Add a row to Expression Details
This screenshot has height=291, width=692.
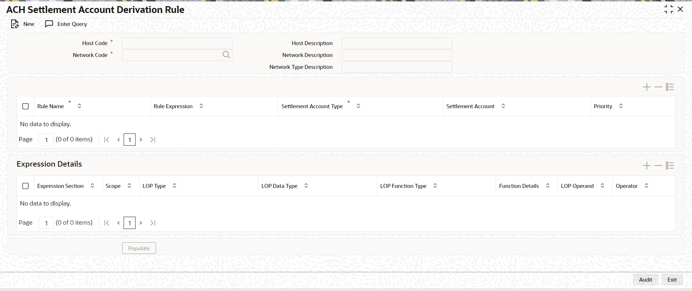point(647,166)
